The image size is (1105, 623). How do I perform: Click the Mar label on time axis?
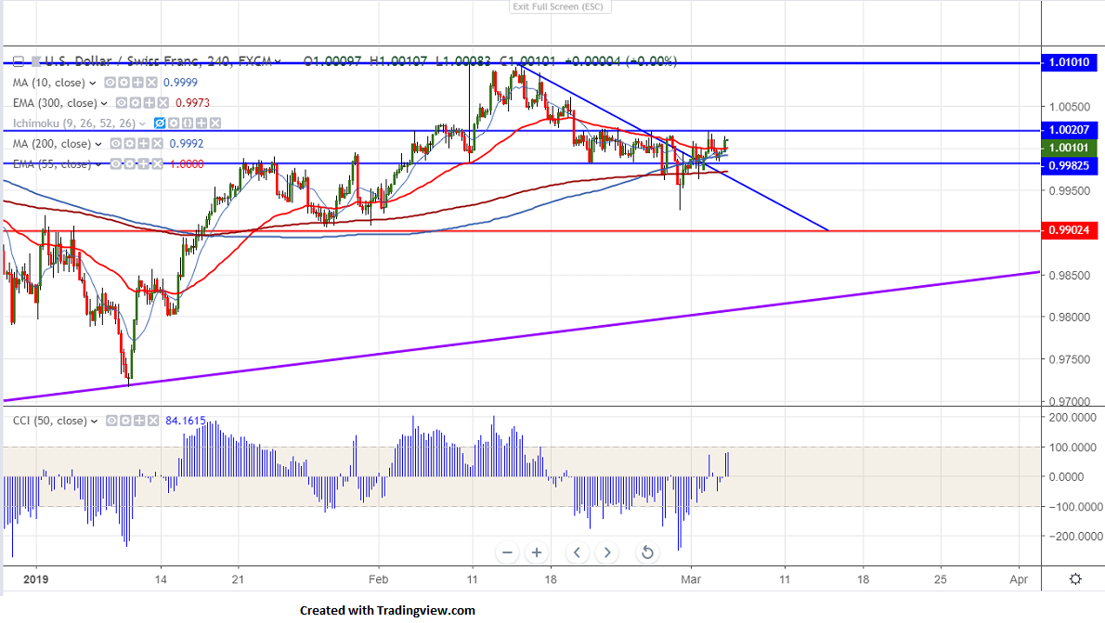691,579
